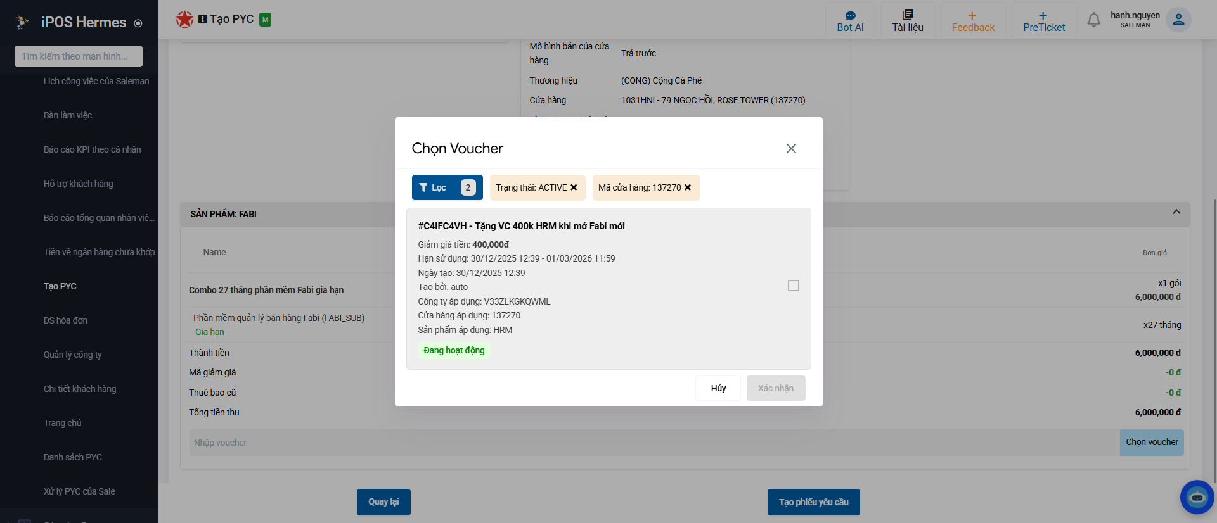The image size is (1217, 523).
Task: Click the store value 1031HNI - 79 NGỌC HỒI
Action: click(713, 100)
